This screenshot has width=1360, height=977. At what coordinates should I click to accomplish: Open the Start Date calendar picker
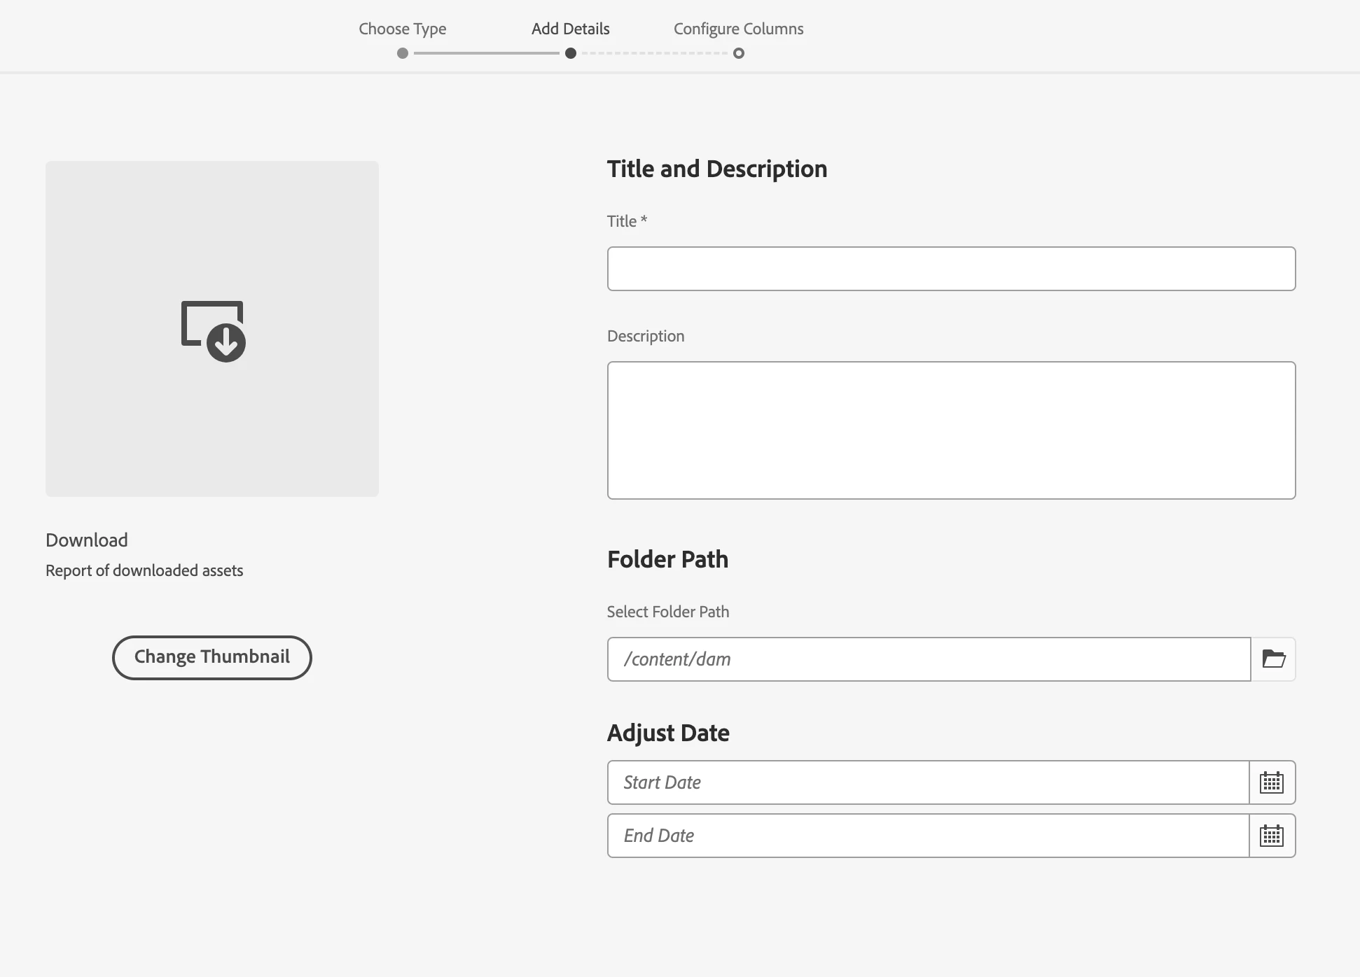click(x=1272, y=782)
